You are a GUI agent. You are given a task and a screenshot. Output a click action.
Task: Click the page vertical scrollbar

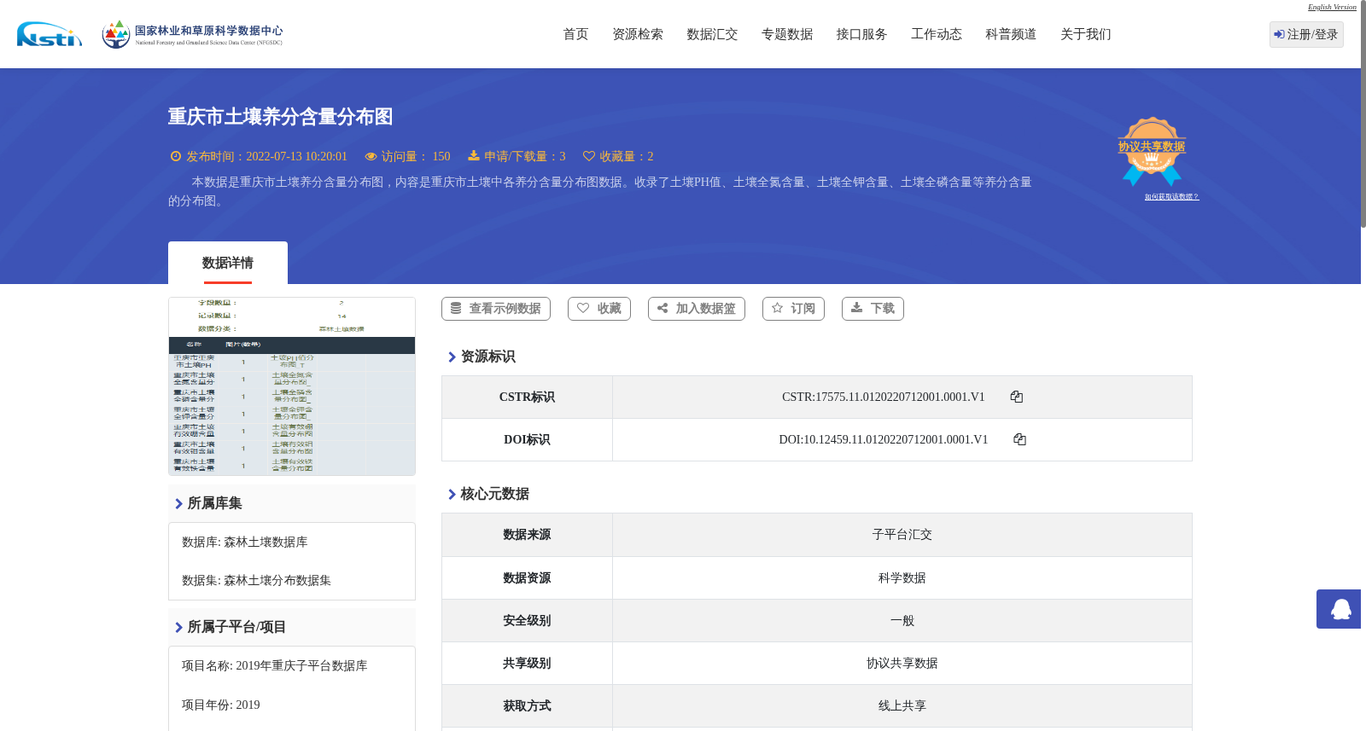tap(1363, 115)
